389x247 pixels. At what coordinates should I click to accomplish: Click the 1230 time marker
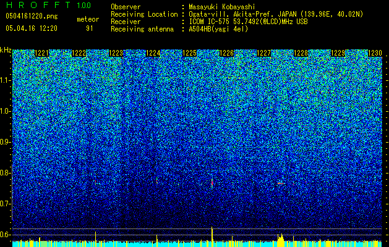click(x=375, y=53)
